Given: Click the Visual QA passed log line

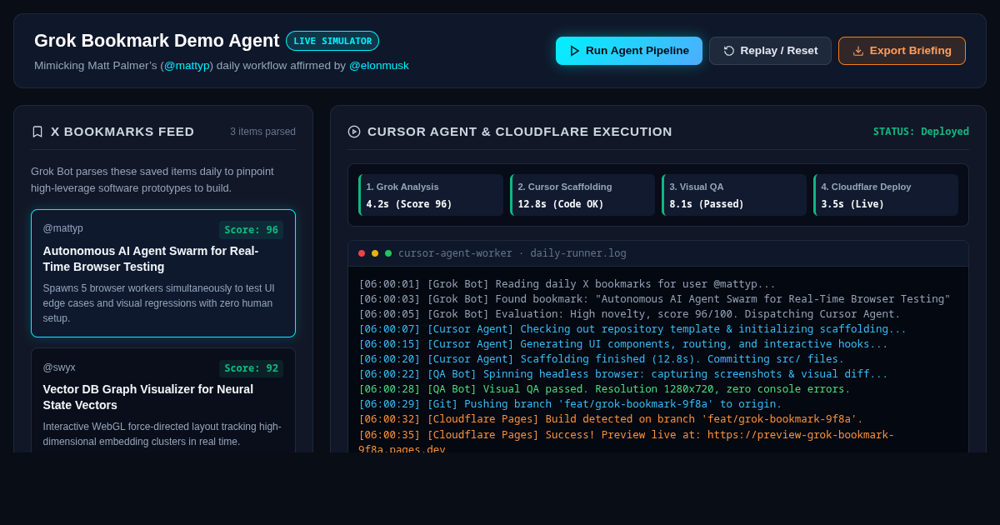Looking at the screenshot, I should click(605, 389).
